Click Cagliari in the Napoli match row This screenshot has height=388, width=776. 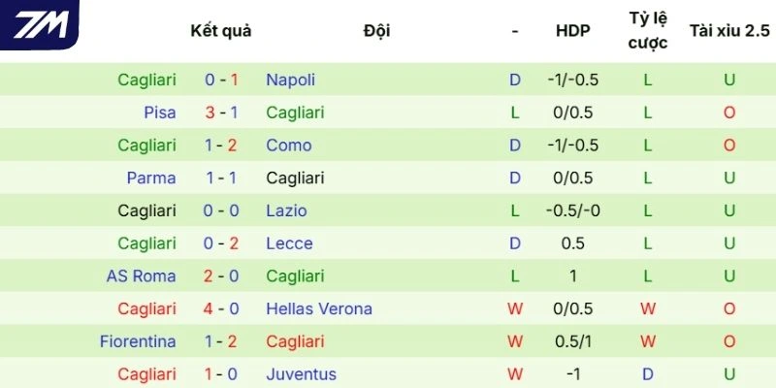[146, 80]
